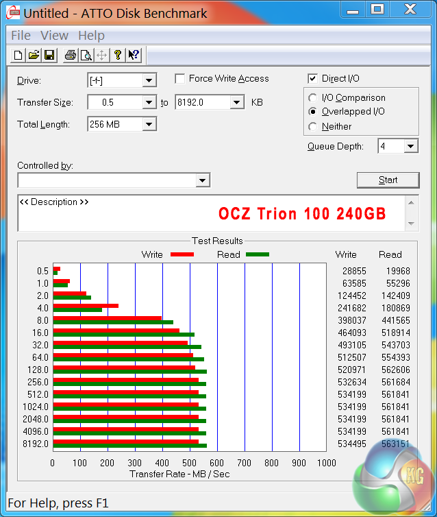
Task: Click the Print toolbar icon
Action: pyautogui.click(x=70, y=55)
